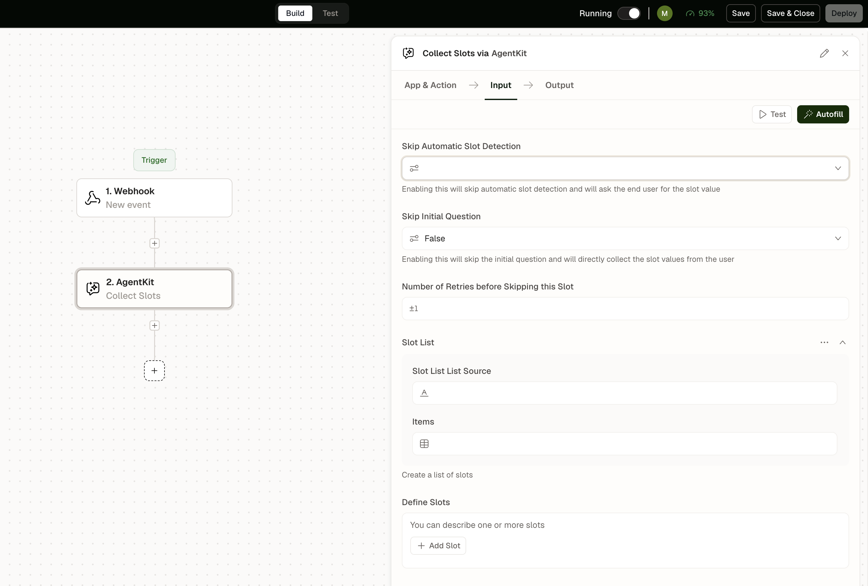Run the step Test button
The height and width of the screenshot is (586, 868).
coord(772,114)
